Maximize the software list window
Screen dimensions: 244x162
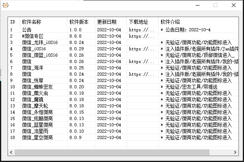click(215, 5)
